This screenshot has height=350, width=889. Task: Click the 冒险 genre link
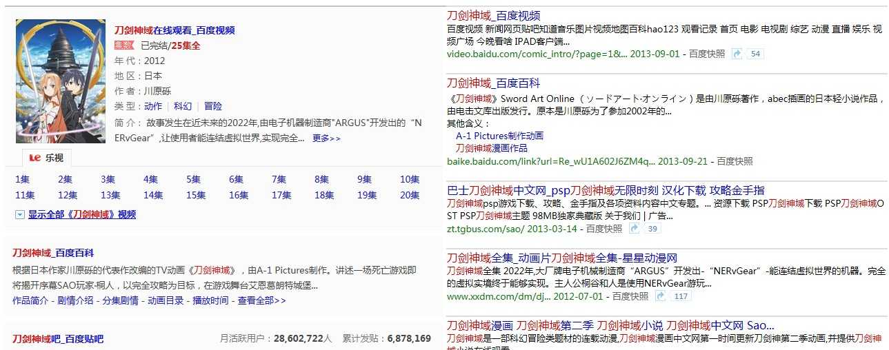click(213, 106)
